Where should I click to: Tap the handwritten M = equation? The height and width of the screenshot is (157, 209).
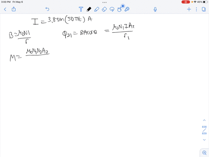(x=30, y=55)
